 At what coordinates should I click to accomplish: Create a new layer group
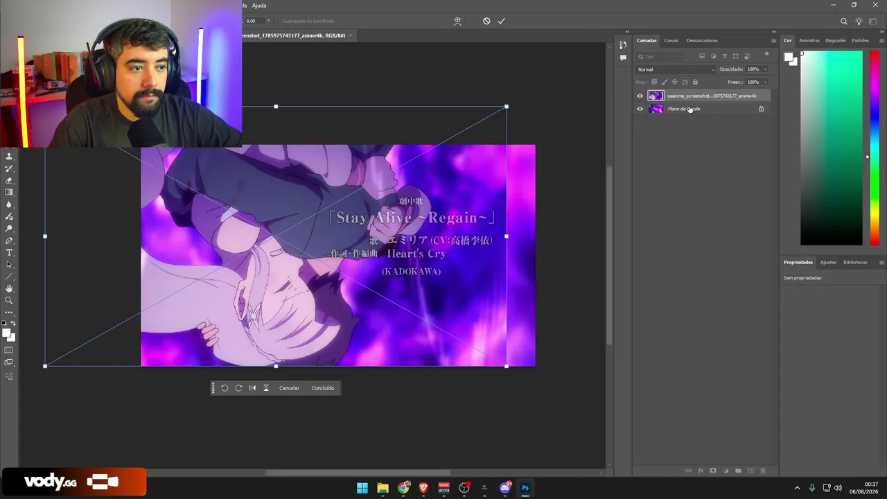(738, 471)
